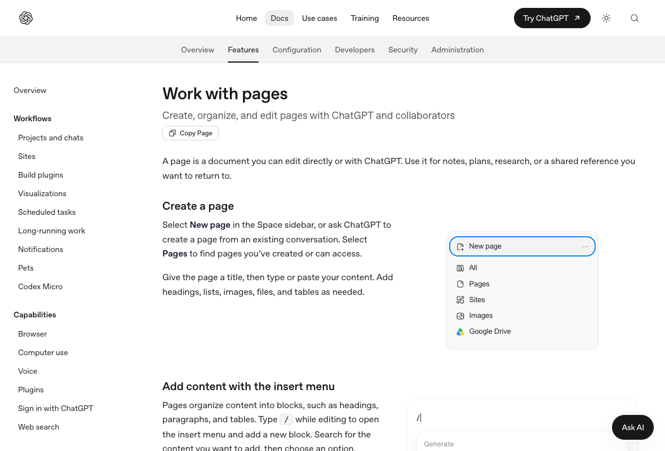The width and height of the screenshot is (665, 451).
Task: Go to Sites in the left sidebar
Action: click(26, 157)
